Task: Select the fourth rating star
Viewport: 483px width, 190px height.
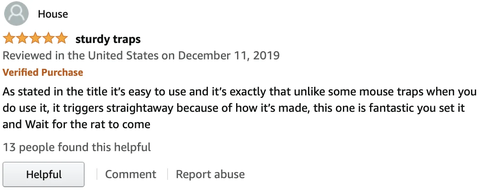Action: point(48,39)
